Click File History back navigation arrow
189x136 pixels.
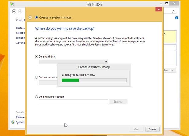14,11
